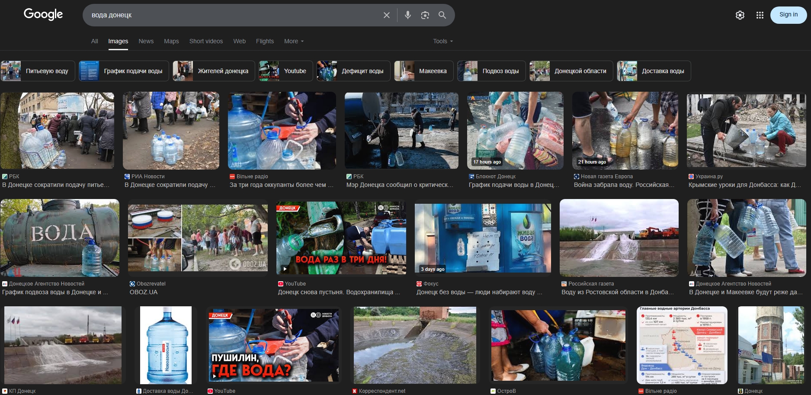
Task: Open Google quick settings gear
Action: coord(740,15)
